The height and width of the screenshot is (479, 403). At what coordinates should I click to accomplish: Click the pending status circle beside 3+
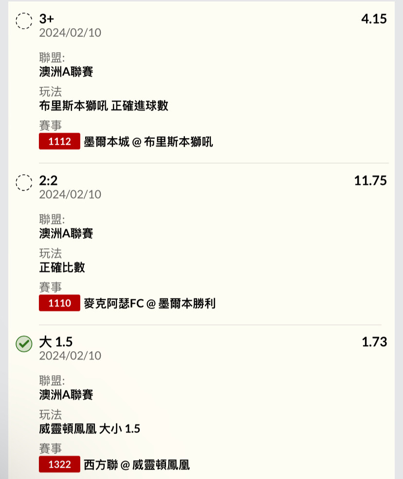[24, 21]
